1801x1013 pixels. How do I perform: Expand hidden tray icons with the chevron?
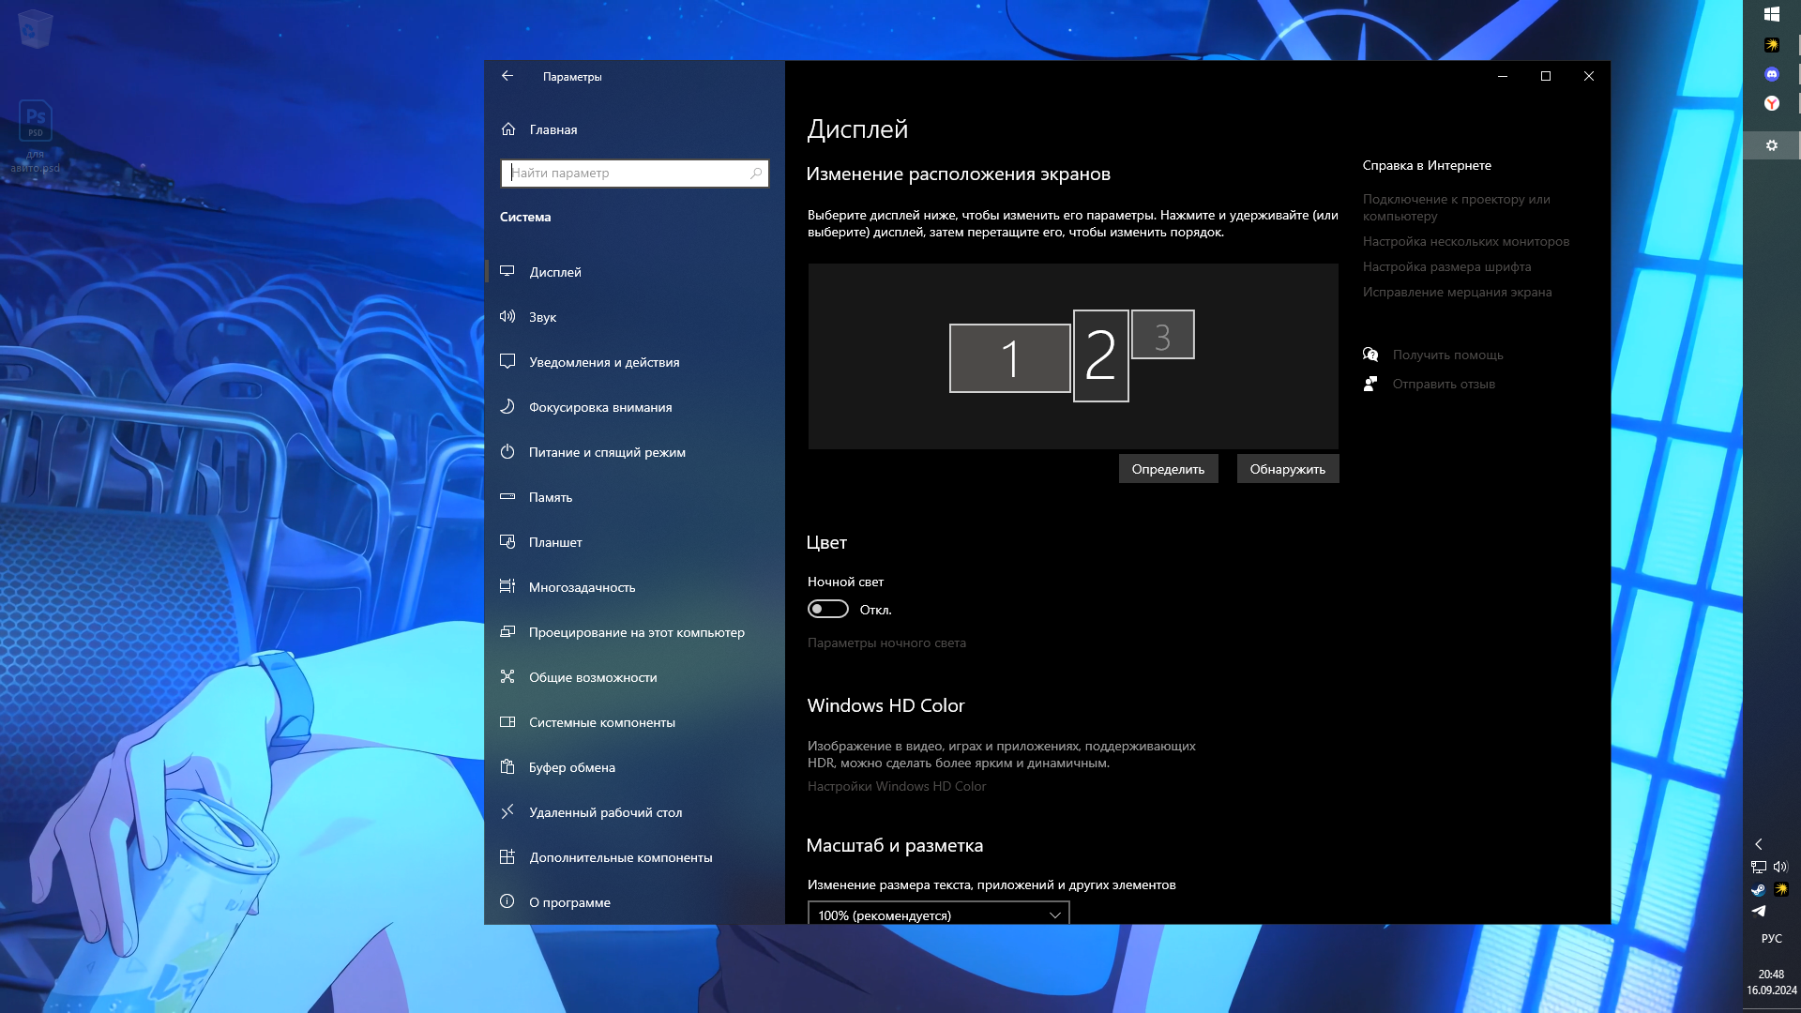(x=1759, y=844)
